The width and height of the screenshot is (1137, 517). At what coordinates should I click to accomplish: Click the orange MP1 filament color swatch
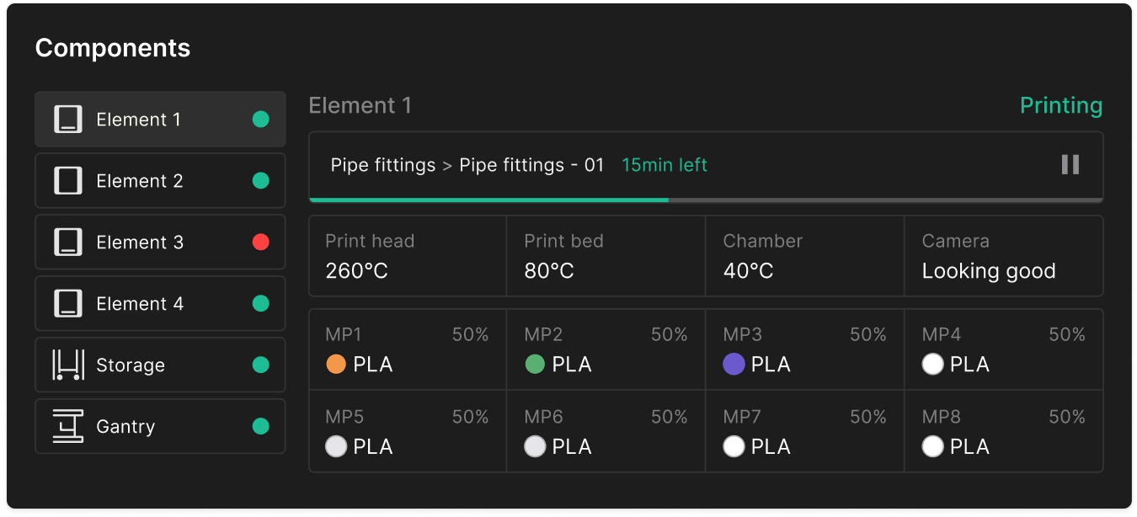[336, 365]
